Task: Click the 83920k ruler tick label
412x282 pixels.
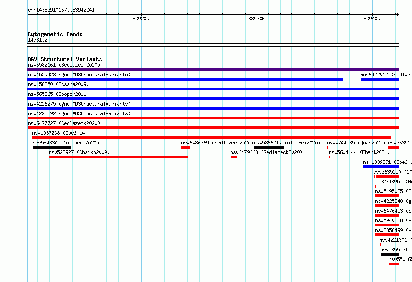Action: (x=141, y=19)
